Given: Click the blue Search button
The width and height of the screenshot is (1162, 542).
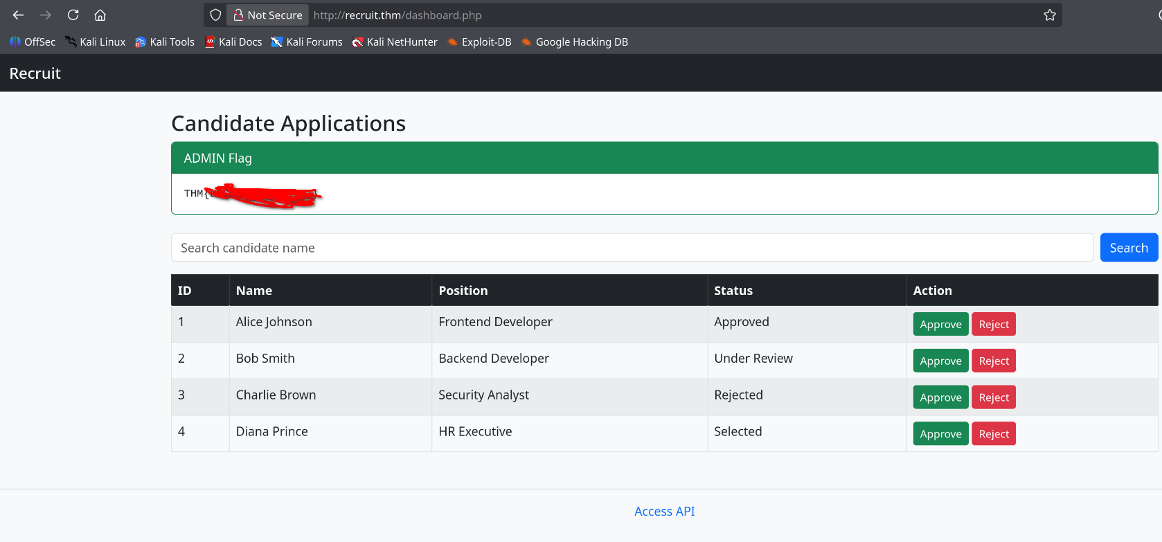Looking at the screenshot, I should [x=1129, y=248].
